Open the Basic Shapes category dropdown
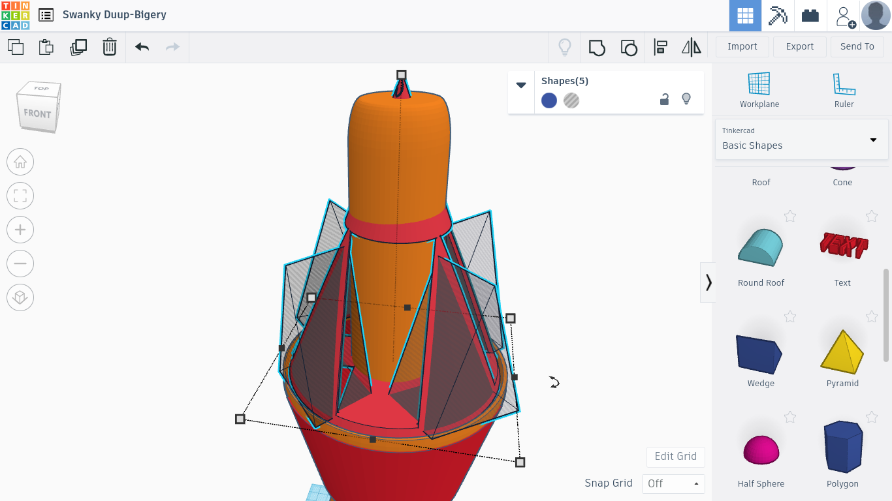Image resolution: width=892 pixels, height=501 pixels. pos(802,139)
